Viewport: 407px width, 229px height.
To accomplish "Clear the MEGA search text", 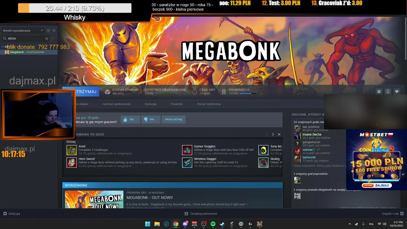I will click(x=46, y=38).
